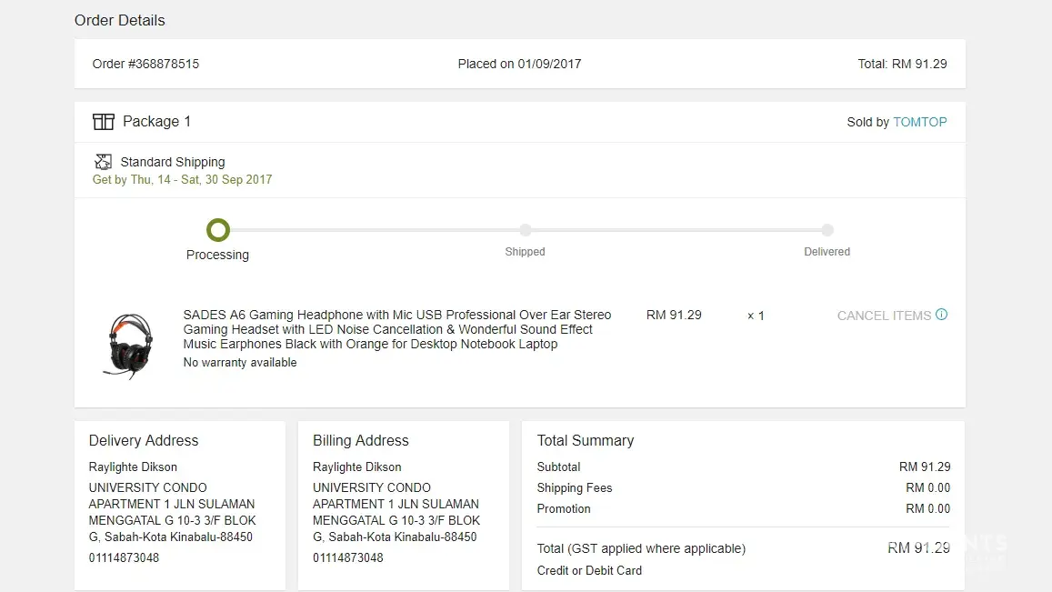This screenshot has width=1052, height=592.
Task: Click the No warranty available text
Action: pos(240,362)
